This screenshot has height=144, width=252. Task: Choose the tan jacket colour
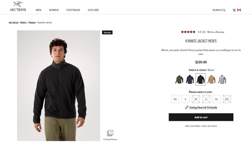211,79
